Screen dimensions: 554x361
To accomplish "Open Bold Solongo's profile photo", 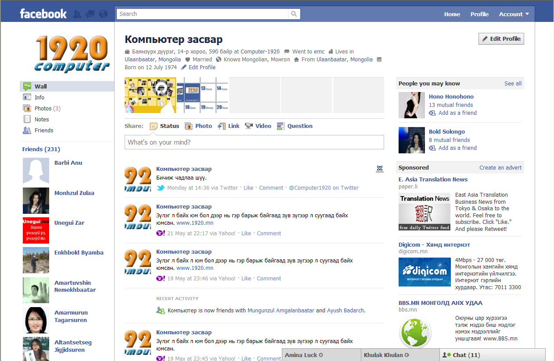I will tap(412, 140).
